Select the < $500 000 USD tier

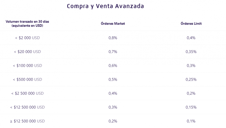point(27,80)
